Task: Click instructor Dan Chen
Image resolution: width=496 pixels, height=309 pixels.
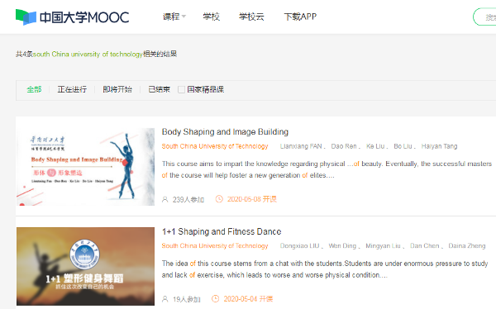Action: click(425, 245)
